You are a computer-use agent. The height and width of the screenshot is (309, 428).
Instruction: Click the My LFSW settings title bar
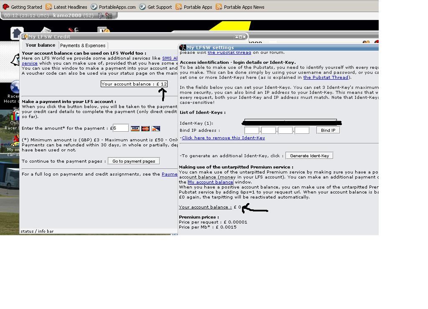[278, 48]
